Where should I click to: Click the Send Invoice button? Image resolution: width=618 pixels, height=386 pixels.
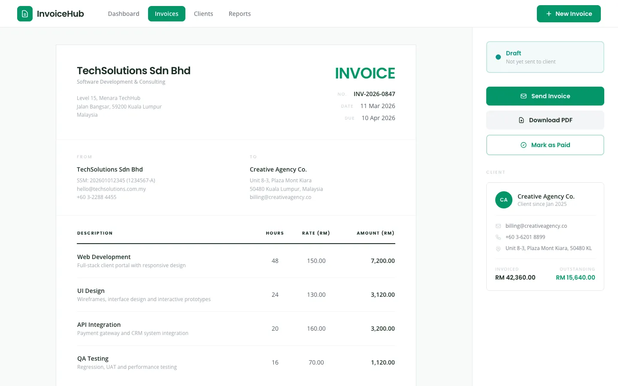click(x=545, y=96)
